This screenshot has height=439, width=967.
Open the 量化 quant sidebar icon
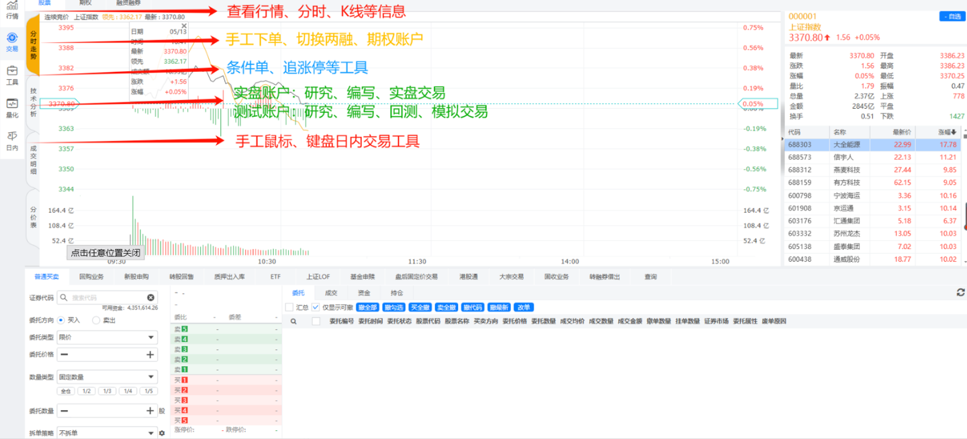click(x=11, y=107)
